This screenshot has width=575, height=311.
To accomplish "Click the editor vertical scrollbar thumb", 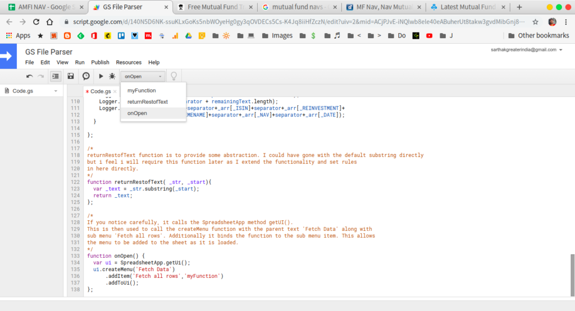I will click(572, 275).
